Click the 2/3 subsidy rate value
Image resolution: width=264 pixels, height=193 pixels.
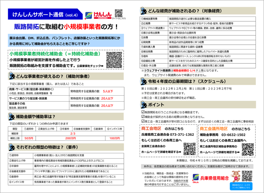[x=73, y=133]
